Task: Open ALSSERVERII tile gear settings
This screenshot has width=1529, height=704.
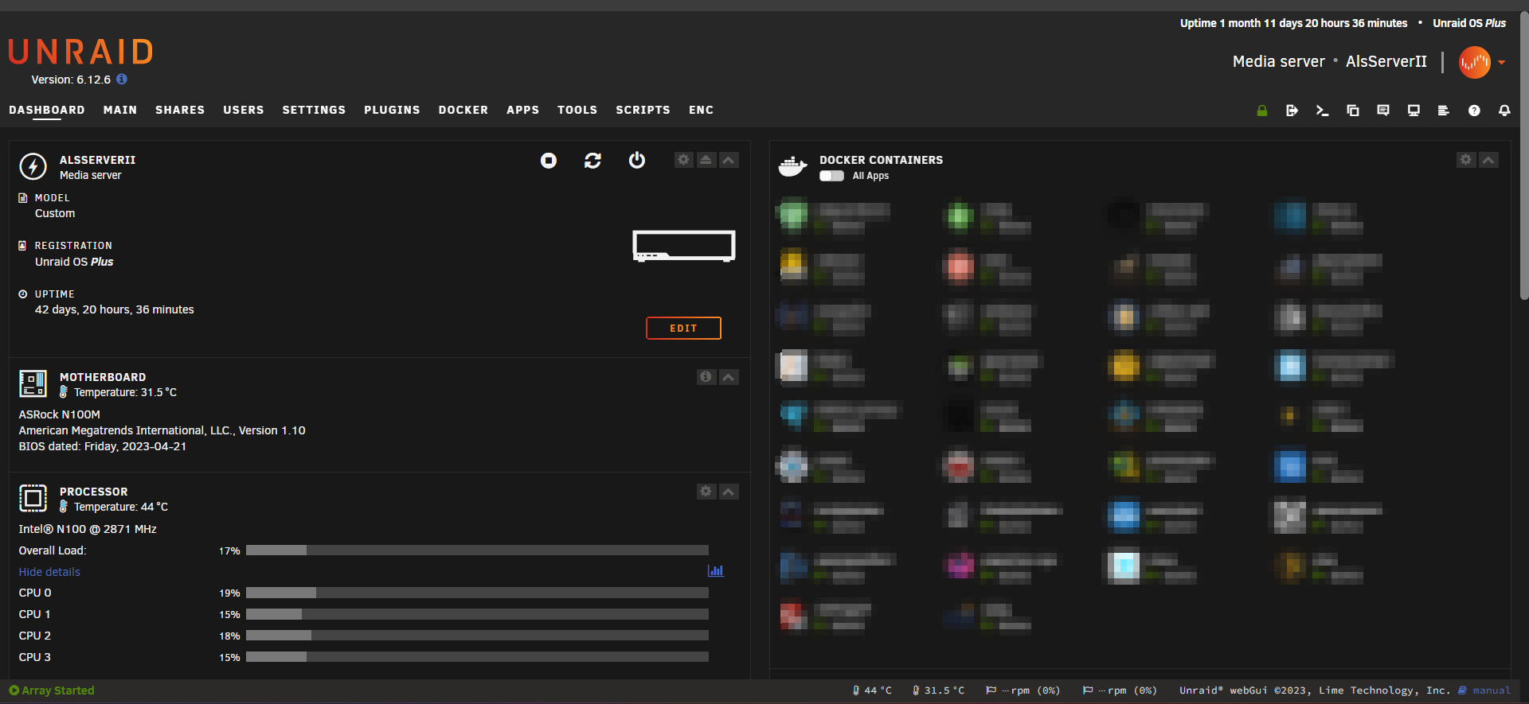Action: pyautogui.click(x=683, y=160)
